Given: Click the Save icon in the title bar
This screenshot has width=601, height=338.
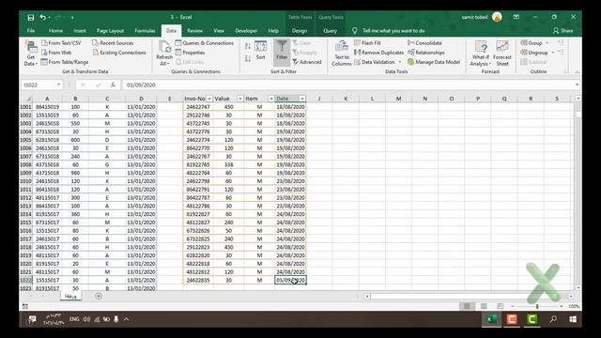Looking at the screenshot, I should [31, 17].
